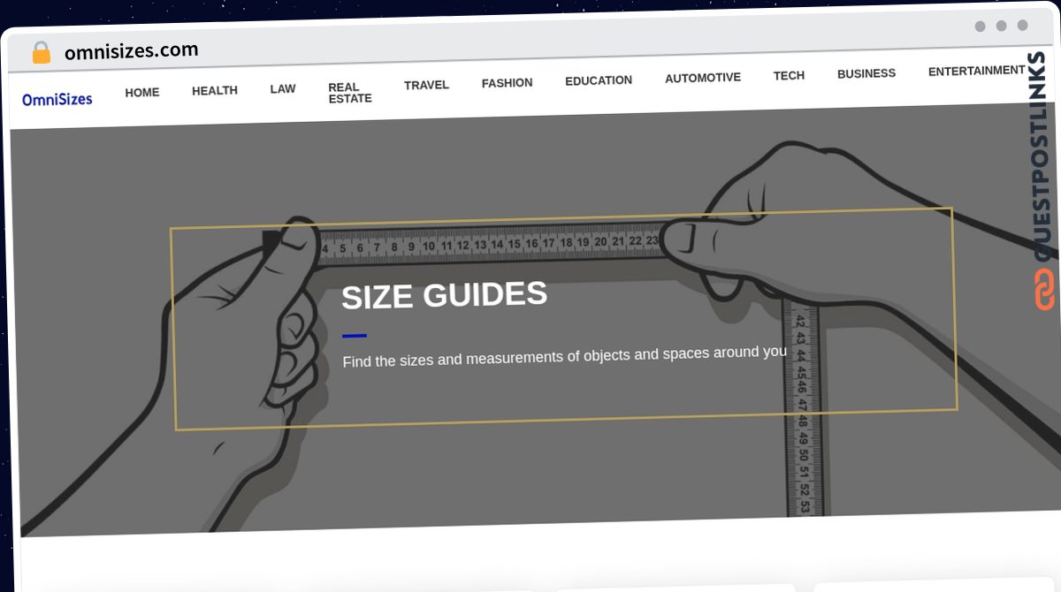Image resolution: width=1061 pixels, height=592 pixels.
Task: Click the first gray window dot
Action: click(980, 27)
